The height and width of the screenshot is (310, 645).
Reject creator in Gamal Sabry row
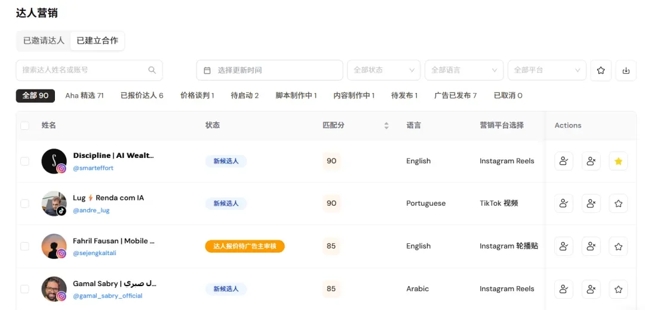591,289
